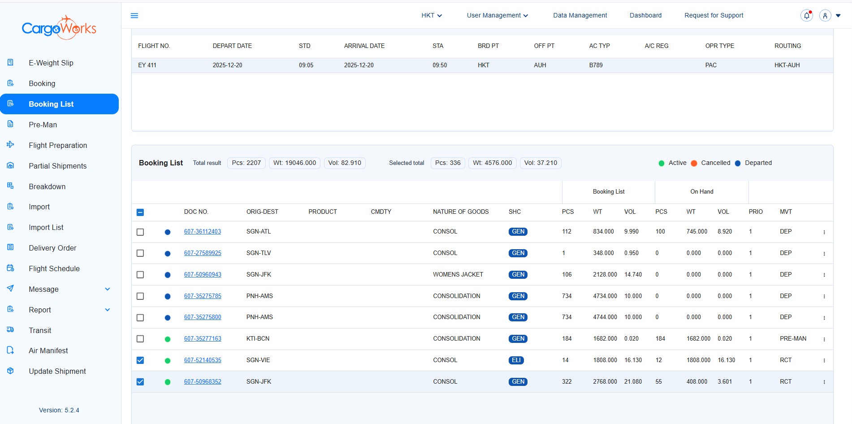852x424 pixels.
Task: Click the CargoWorks logo
Action: tap(59, 28)
